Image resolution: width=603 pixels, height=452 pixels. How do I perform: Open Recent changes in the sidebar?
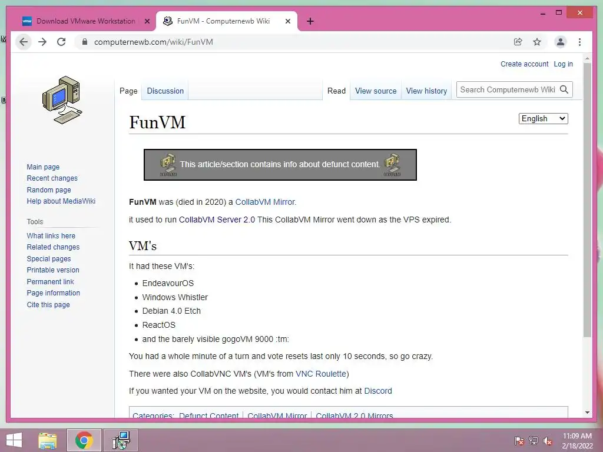point(52,178)
